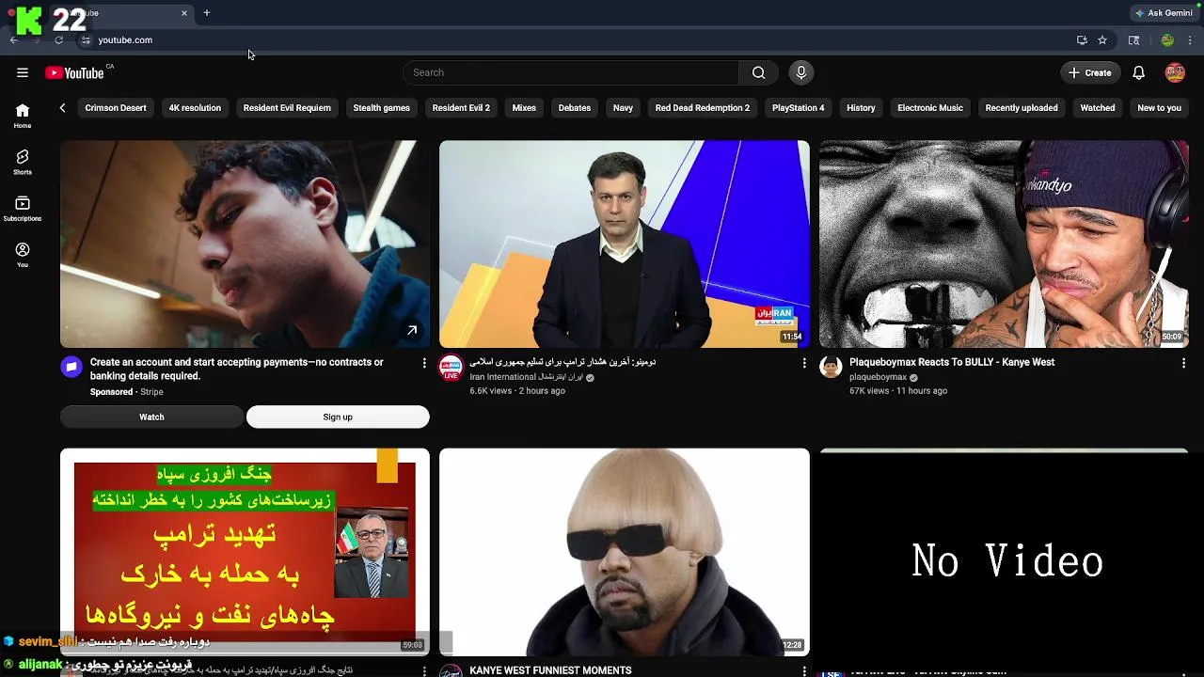Open Stripe ad title link
This screenshot has width=1204, height=677.
point(237,369)
